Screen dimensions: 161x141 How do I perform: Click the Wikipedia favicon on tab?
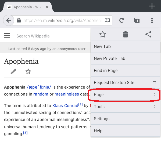9,7
